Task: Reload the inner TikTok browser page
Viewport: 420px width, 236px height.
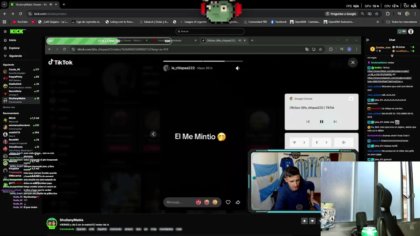Action: (x=64, y=49)
